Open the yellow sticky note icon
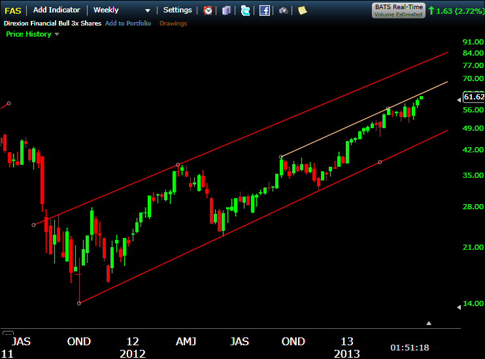Screen dimensions: 485x359 pos(302,10)
